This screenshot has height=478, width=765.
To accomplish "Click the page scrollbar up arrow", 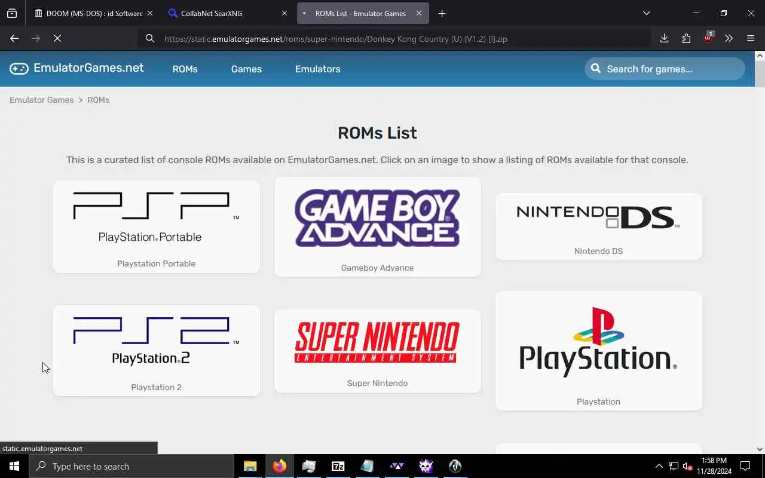I will click(760, 56).
